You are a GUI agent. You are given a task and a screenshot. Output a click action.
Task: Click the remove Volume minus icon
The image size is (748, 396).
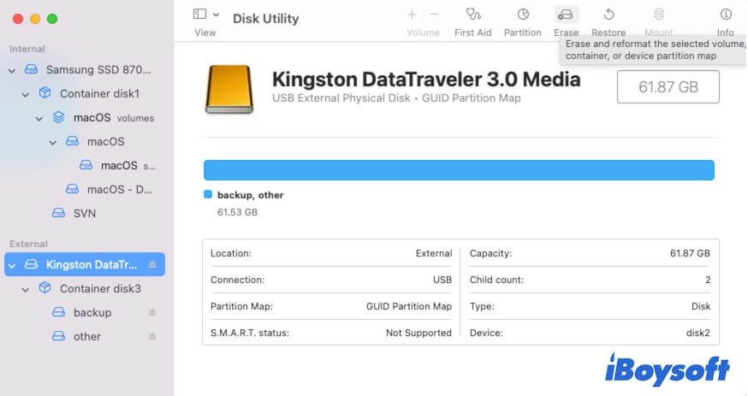(x=434, y=15)
